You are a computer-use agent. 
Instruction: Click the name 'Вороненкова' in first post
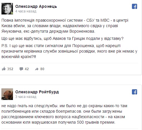tap(82, 31)
